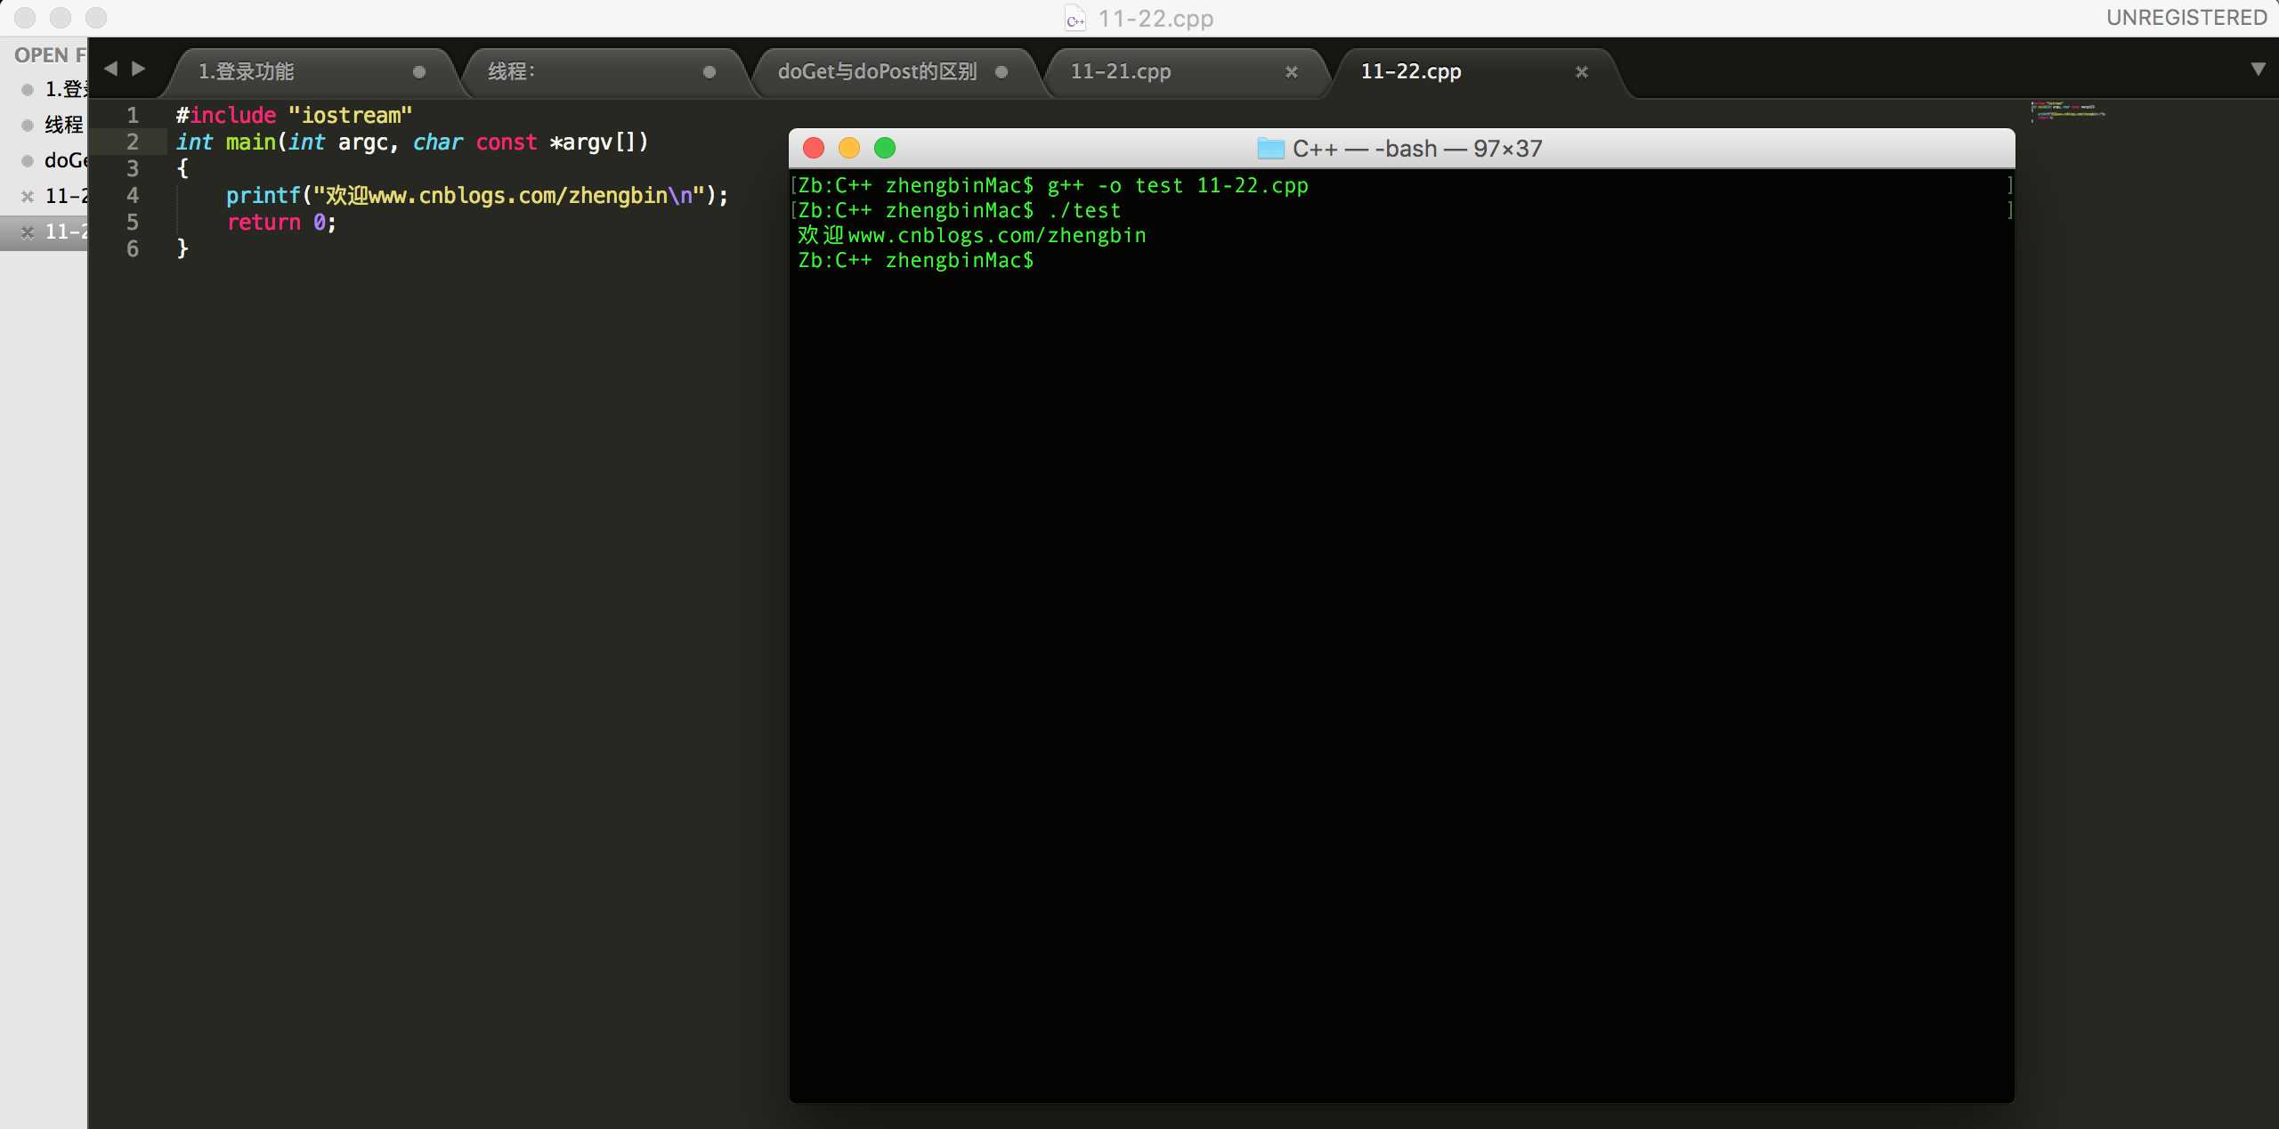Click Terminal title C++ — -bash — 97×37
2279x1129 pixels.
tap(1417, 149)
